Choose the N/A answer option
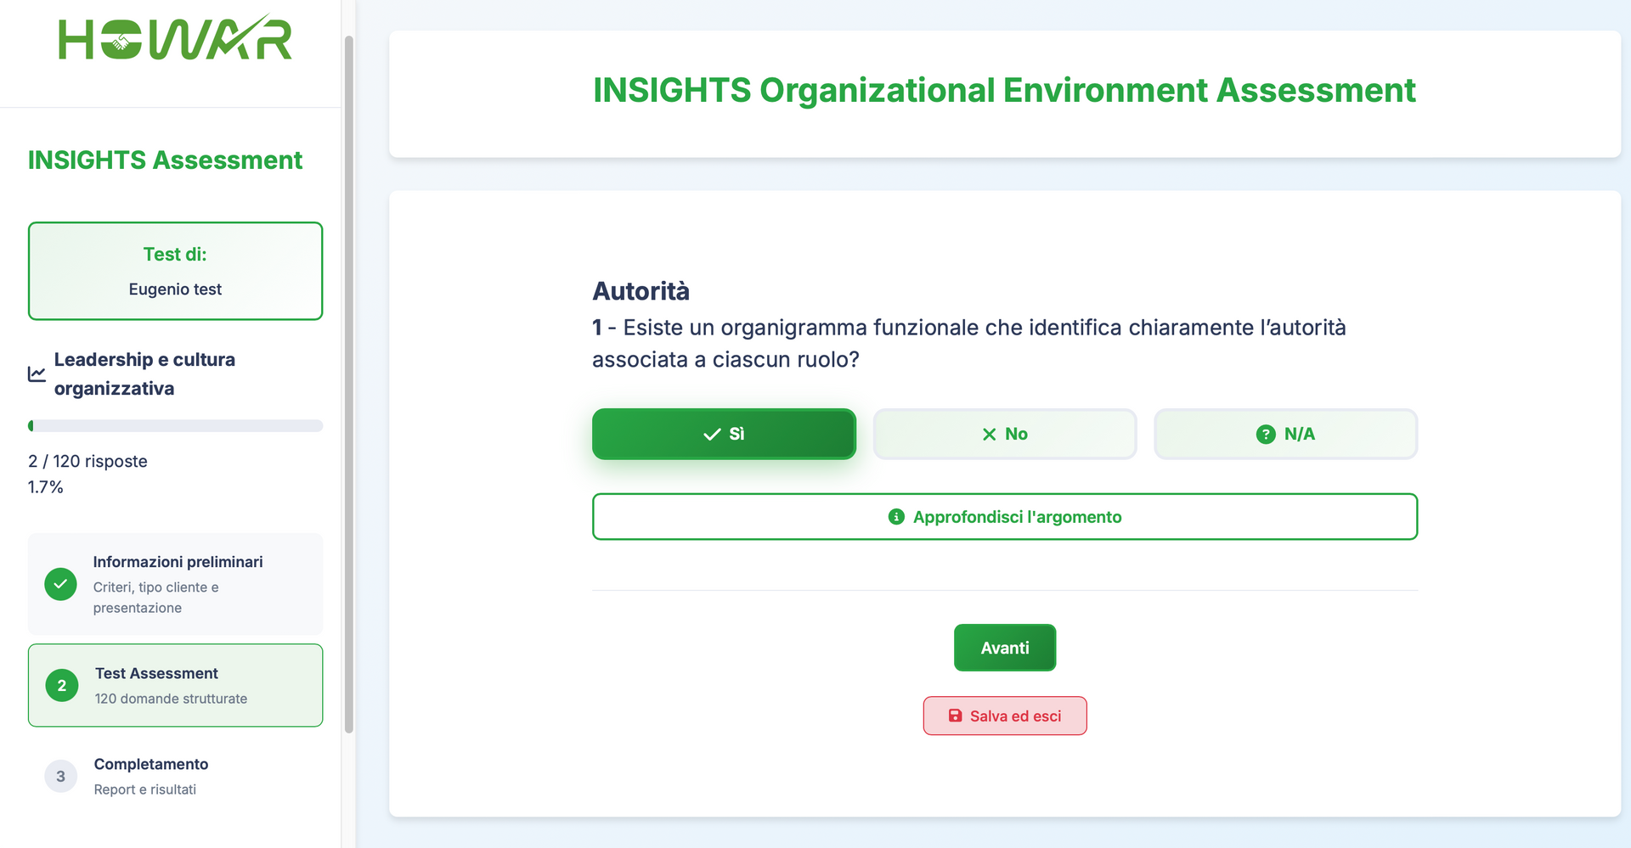The image size is (1631, 848). (x=1285, y=435)
